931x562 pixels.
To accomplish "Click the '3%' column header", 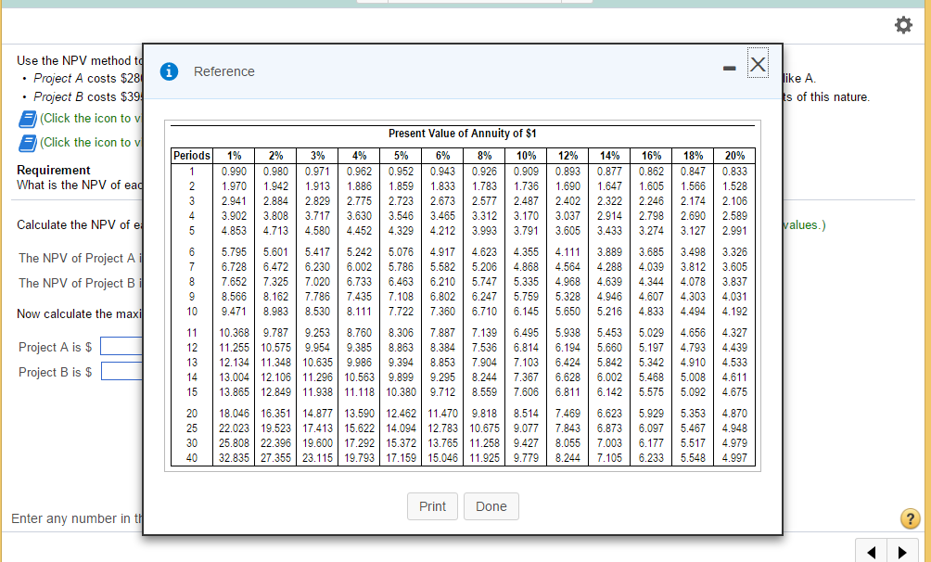I will pos(318,156).
